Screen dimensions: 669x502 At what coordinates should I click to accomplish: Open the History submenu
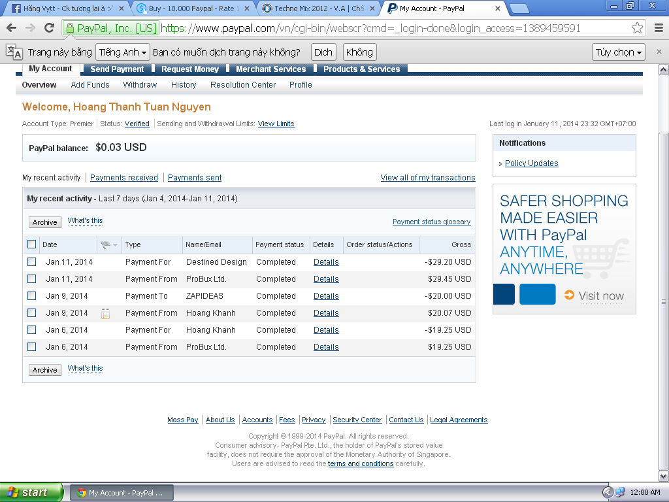point(184,85)
